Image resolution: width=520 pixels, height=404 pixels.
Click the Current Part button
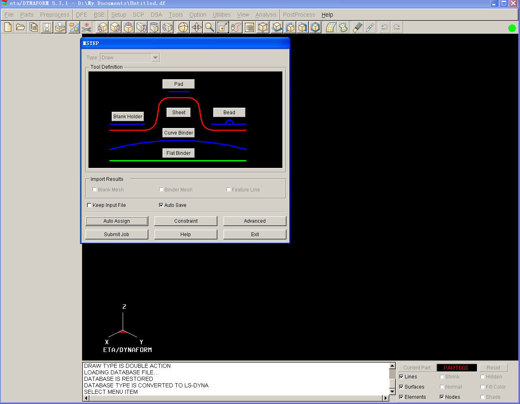(x=417, y=368)
